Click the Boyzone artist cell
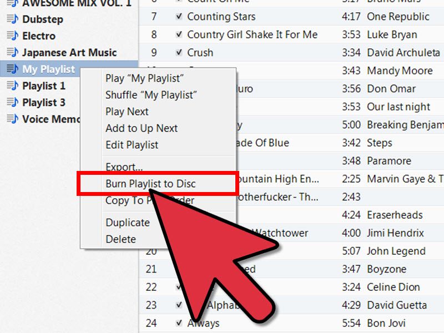 (x=386, y=269)
